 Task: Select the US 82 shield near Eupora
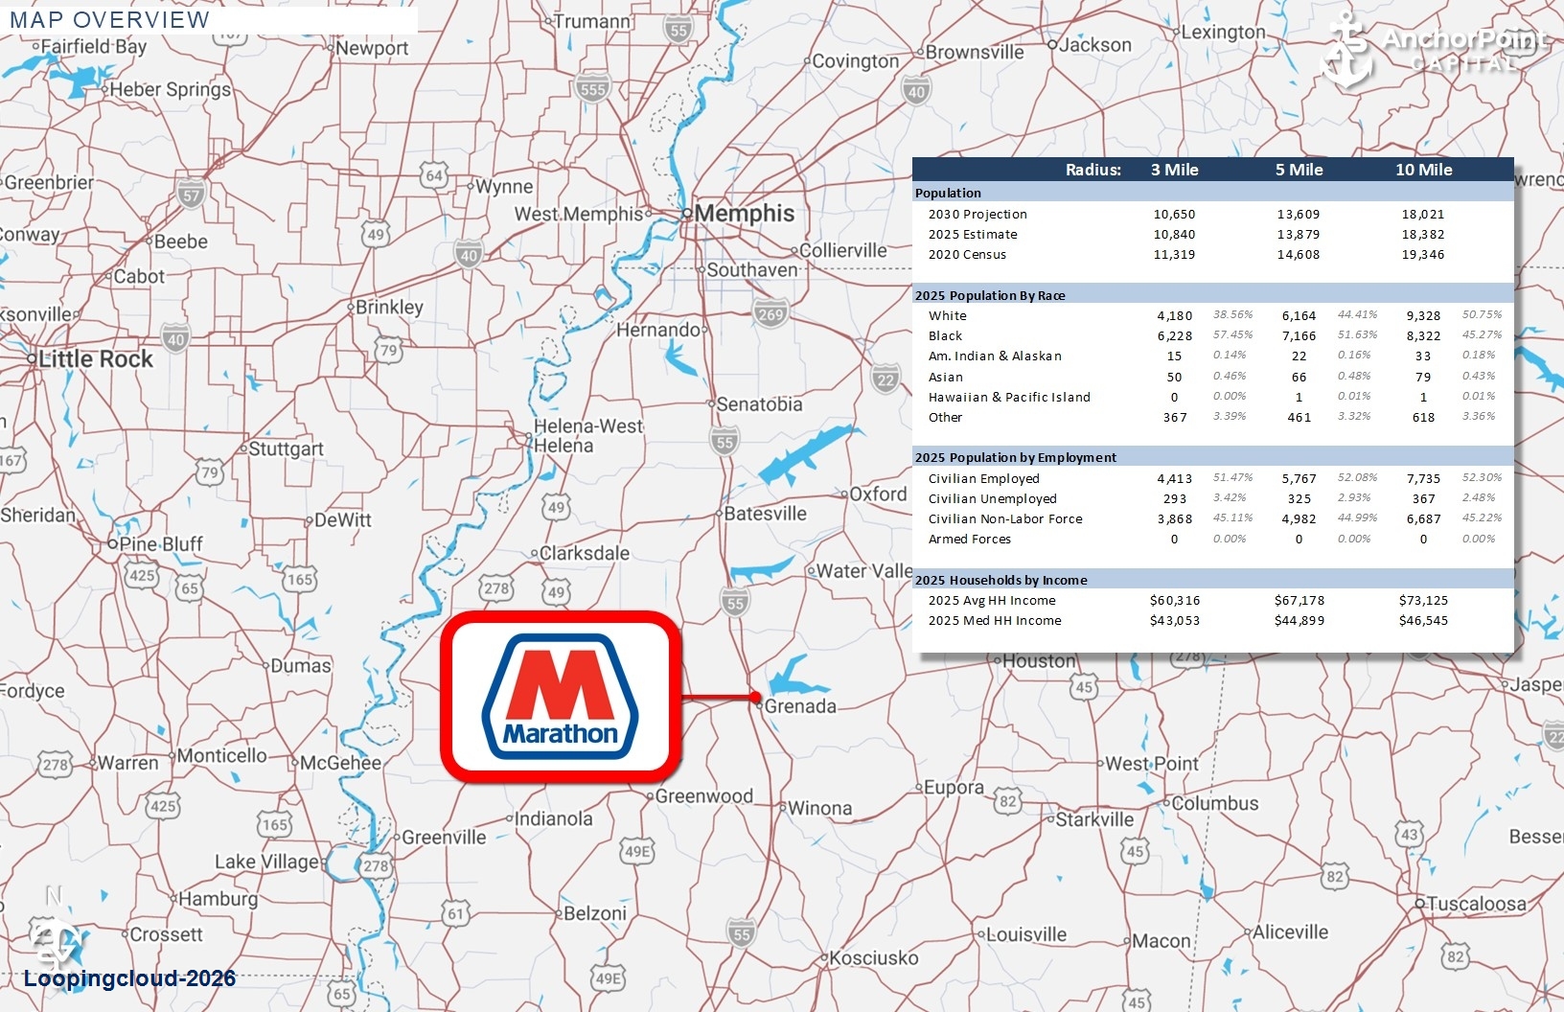click(x=1007, y=800)
